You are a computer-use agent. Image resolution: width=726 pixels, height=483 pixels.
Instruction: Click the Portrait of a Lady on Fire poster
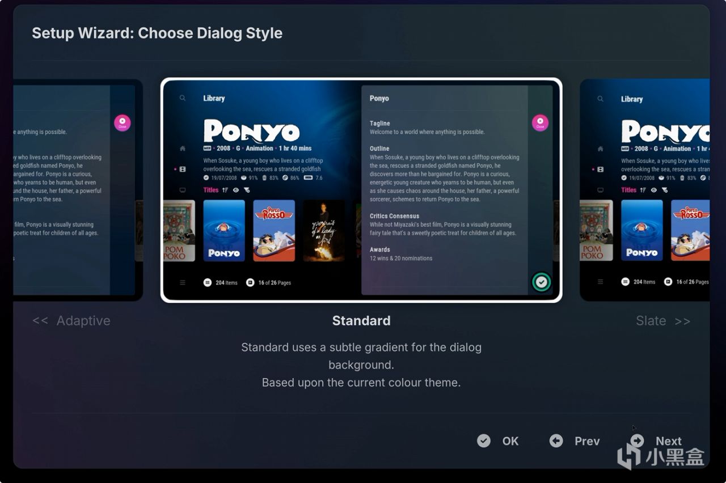tap(324, 231)
